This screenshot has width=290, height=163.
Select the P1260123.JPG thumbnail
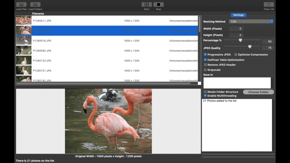pyautogui.click(x=24, y=60)
